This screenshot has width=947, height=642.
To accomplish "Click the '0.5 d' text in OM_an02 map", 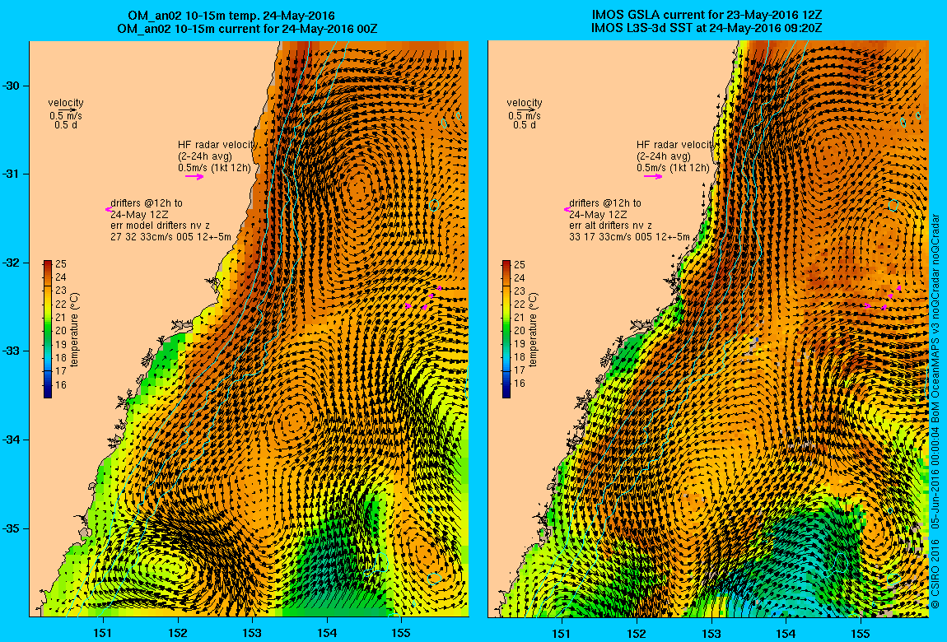I will point(66,125).
